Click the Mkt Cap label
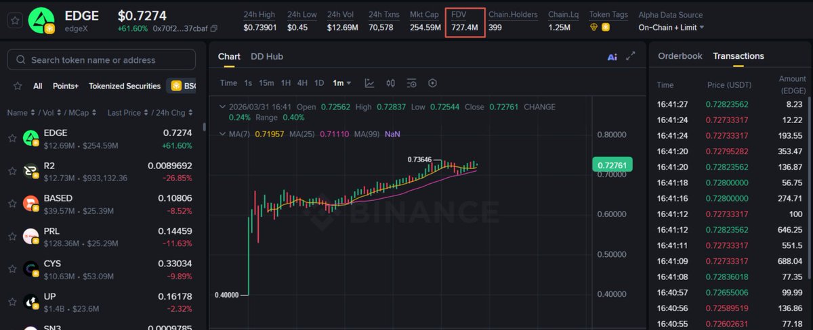The image size is (813, 330). click(425, 15)
